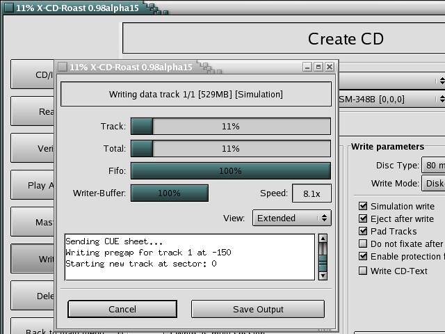Click the "Create CD" title
Viewport: 445px width, 334px height.
pyautogui.click(x=346, y=39)
